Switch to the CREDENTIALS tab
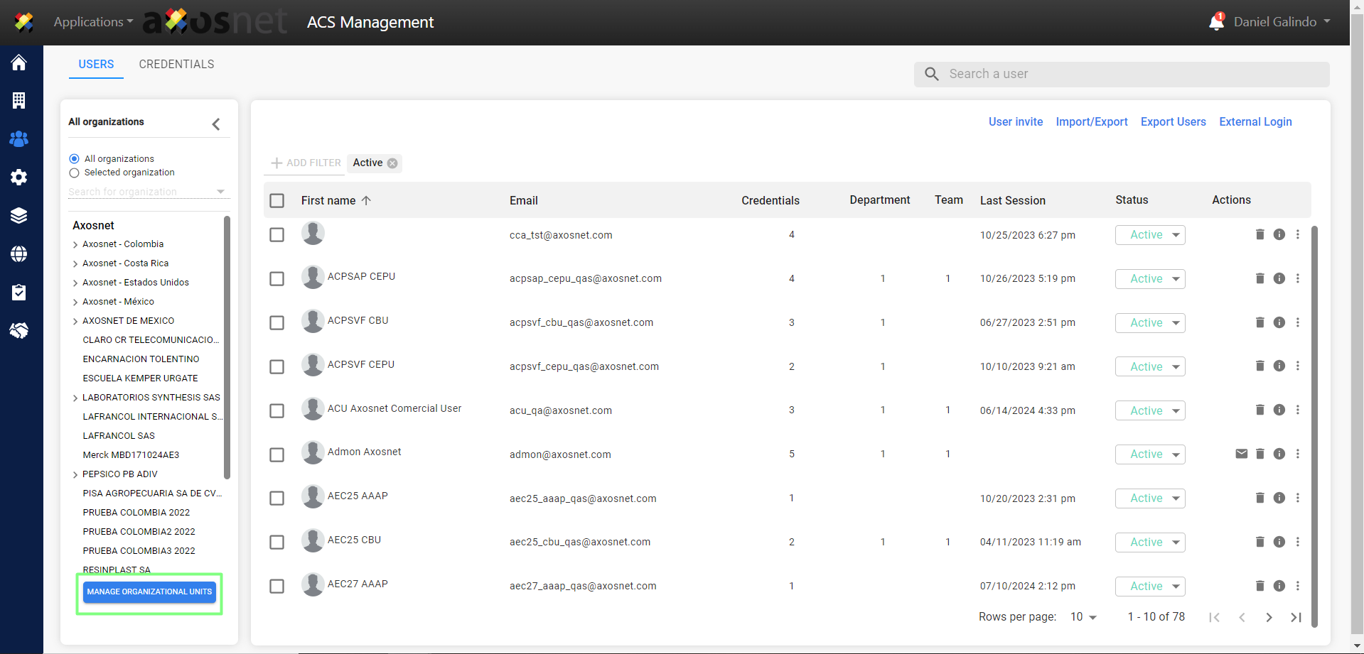The width and height of the screenshot is (1364, 654). [176, 64]
